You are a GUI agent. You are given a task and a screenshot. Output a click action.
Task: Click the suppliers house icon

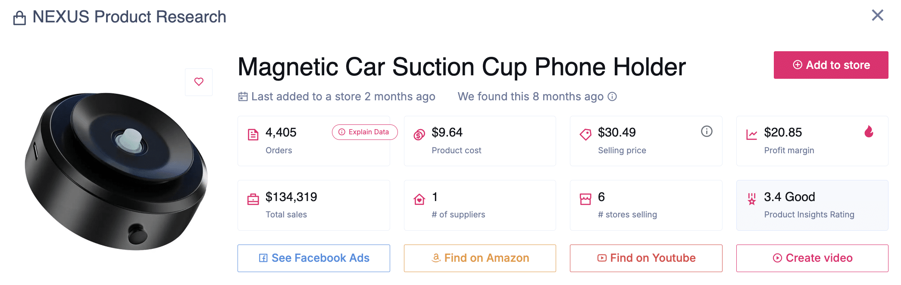pyautogui.click(x=419, y=199)
